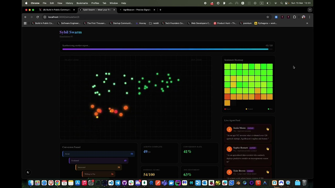Screen dimensions: 335x188
Task: Click the Sybil Swarm logo heading
Action: click(71, 32)
